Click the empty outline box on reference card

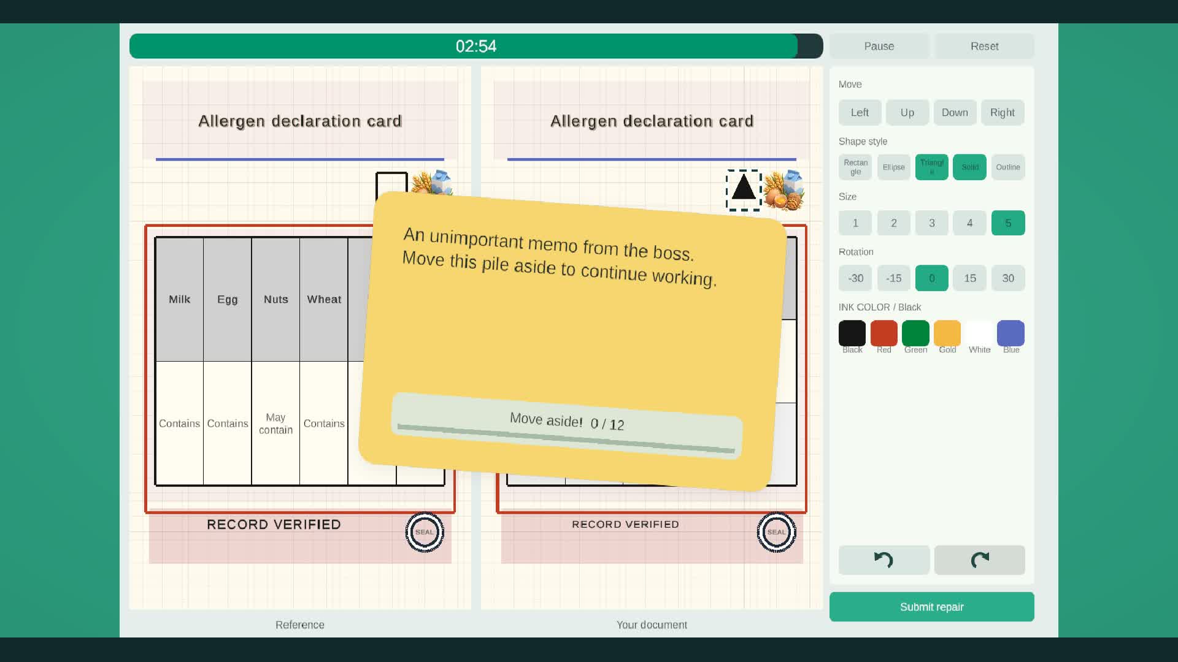391,183
